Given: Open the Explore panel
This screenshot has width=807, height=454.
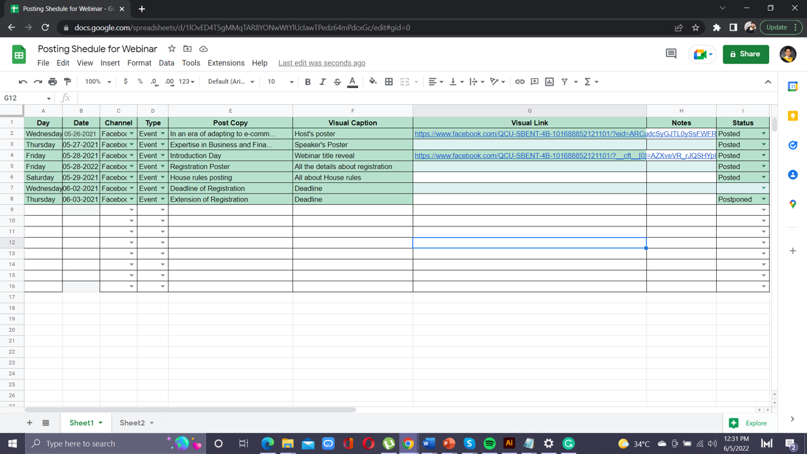Looking at the screenshot, I should click(748, 423).
